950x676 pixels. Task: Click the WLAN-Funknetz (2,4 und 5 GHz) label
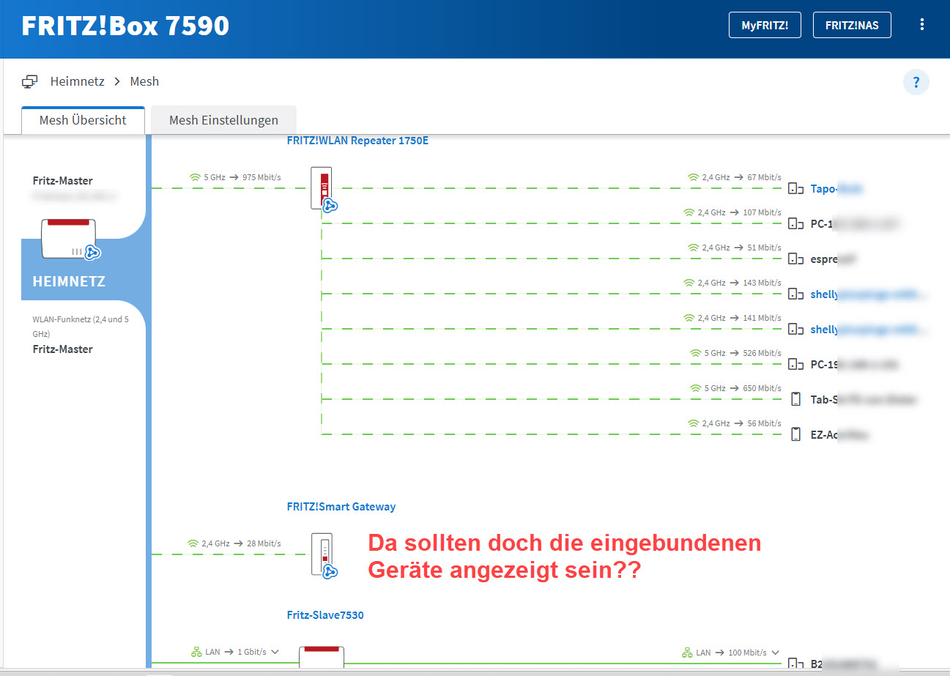pos(81,327)
